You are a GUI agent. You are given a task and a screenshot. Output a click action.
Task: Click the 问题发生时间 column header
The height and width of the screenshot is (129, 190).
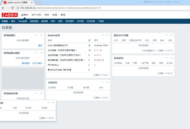tap(135, 40)
